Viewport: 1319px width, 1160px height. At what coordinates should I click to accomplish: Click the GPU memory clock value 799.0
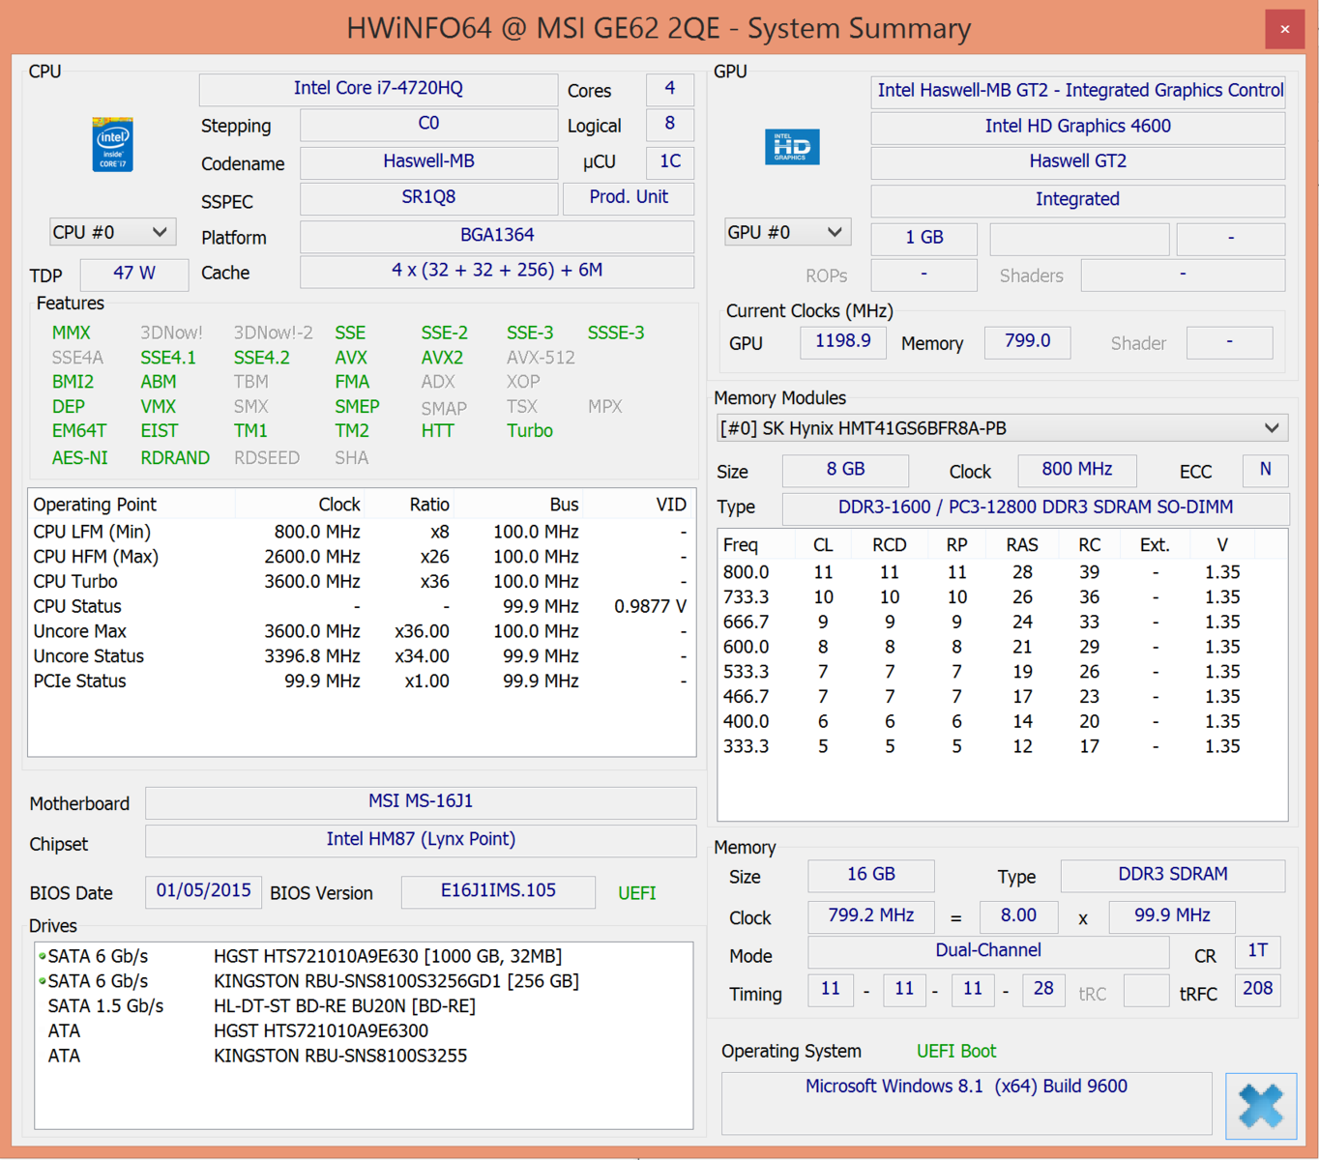[1027, 342]
